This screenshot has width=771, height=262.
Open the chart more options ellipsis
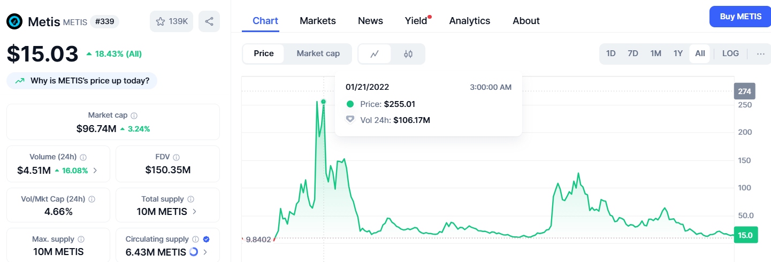click(761, 53)
